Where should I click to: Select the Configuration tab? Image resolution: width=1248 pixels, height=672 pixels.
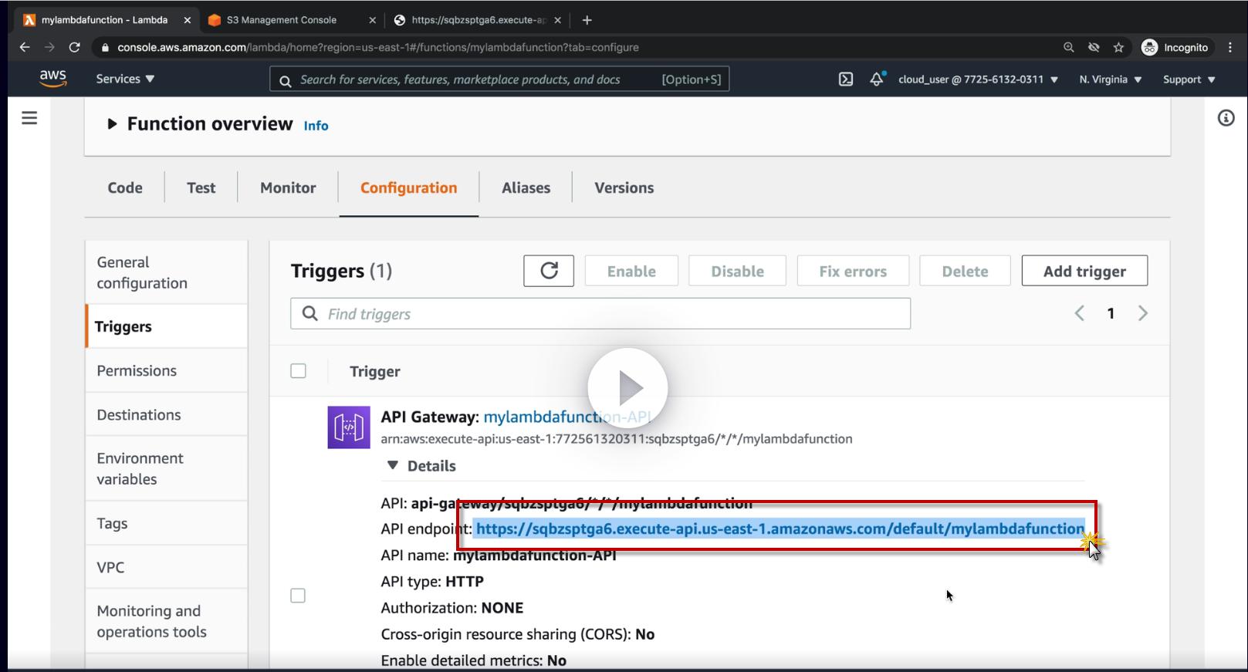(408, 187)
